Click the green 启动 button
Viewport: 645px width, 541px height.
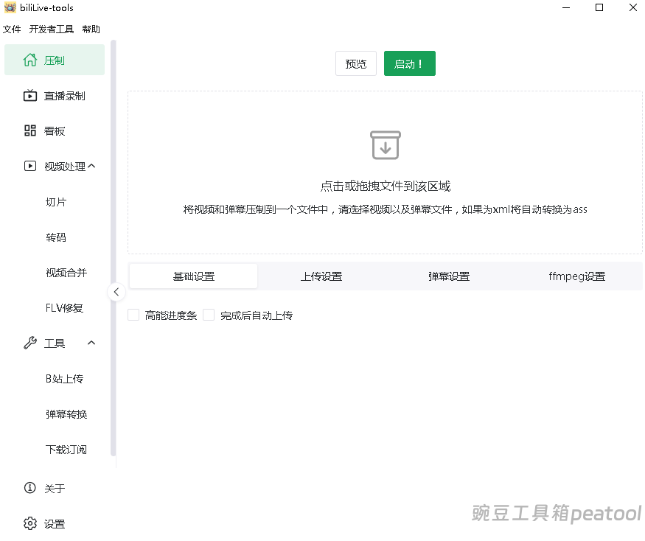[409, 63]
